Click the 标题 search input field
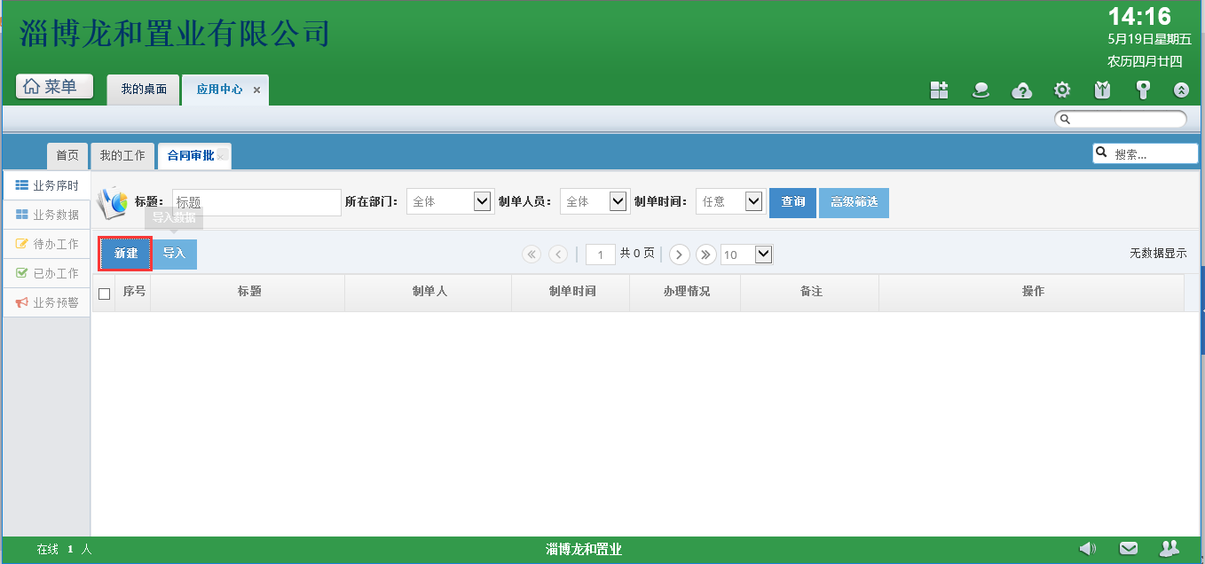This screenshot has width=1205, height=564. [x=256, y=202]
